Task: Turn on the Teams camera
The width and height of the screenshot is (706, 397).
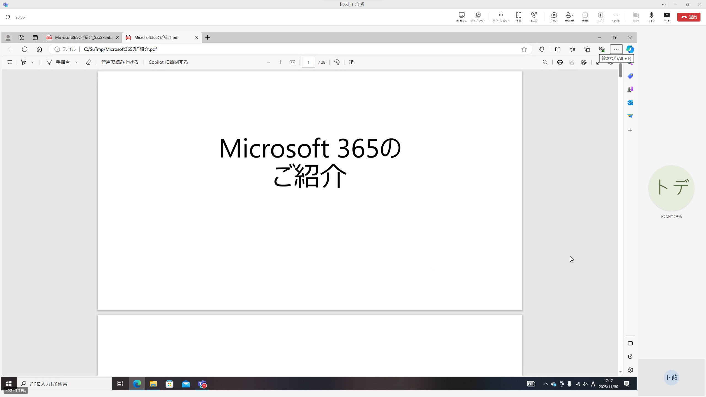Action: pyautogui.click(x=636, y=17)
